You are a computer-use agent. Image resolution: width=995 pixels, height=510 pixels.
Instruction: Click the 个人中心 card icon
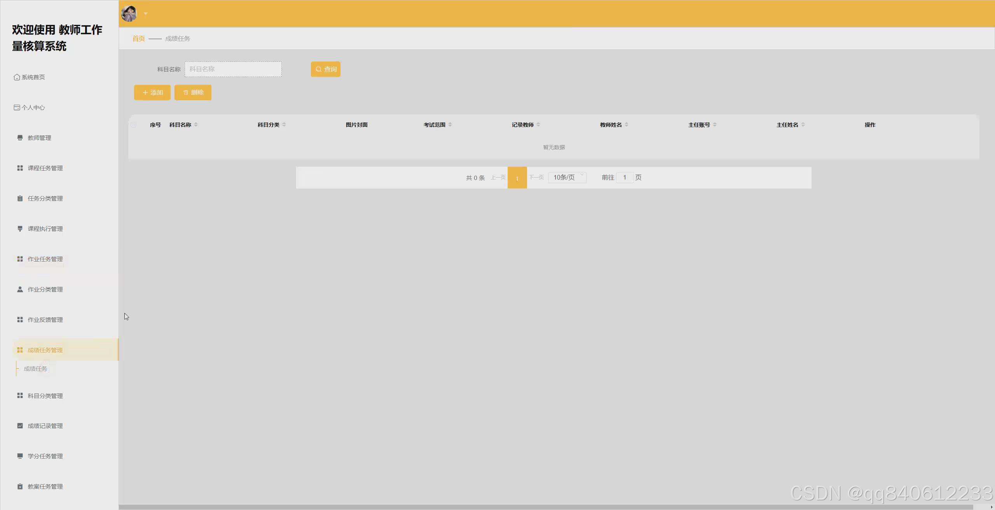[x=17, y=107]
